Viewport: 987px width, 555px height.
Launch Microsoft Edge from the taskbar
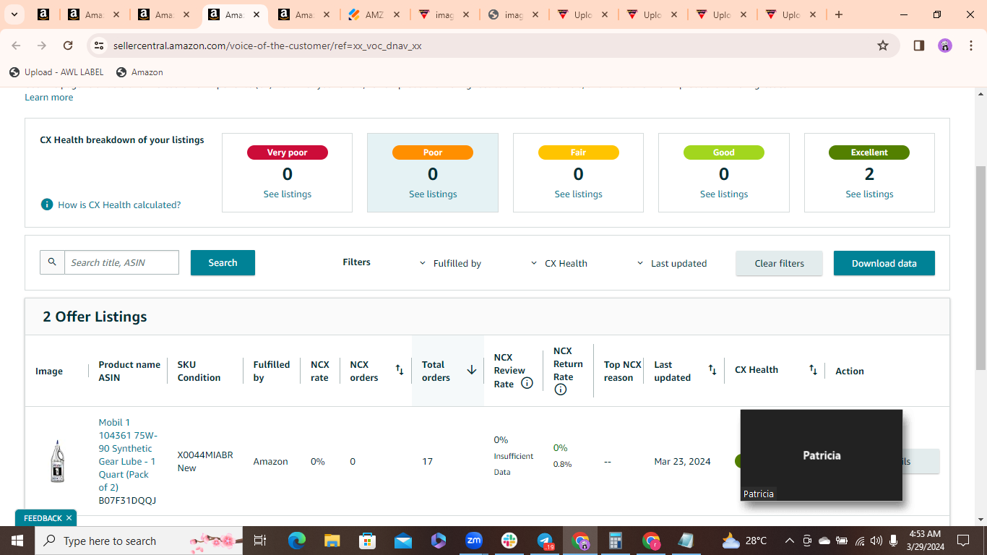[297, 541]
